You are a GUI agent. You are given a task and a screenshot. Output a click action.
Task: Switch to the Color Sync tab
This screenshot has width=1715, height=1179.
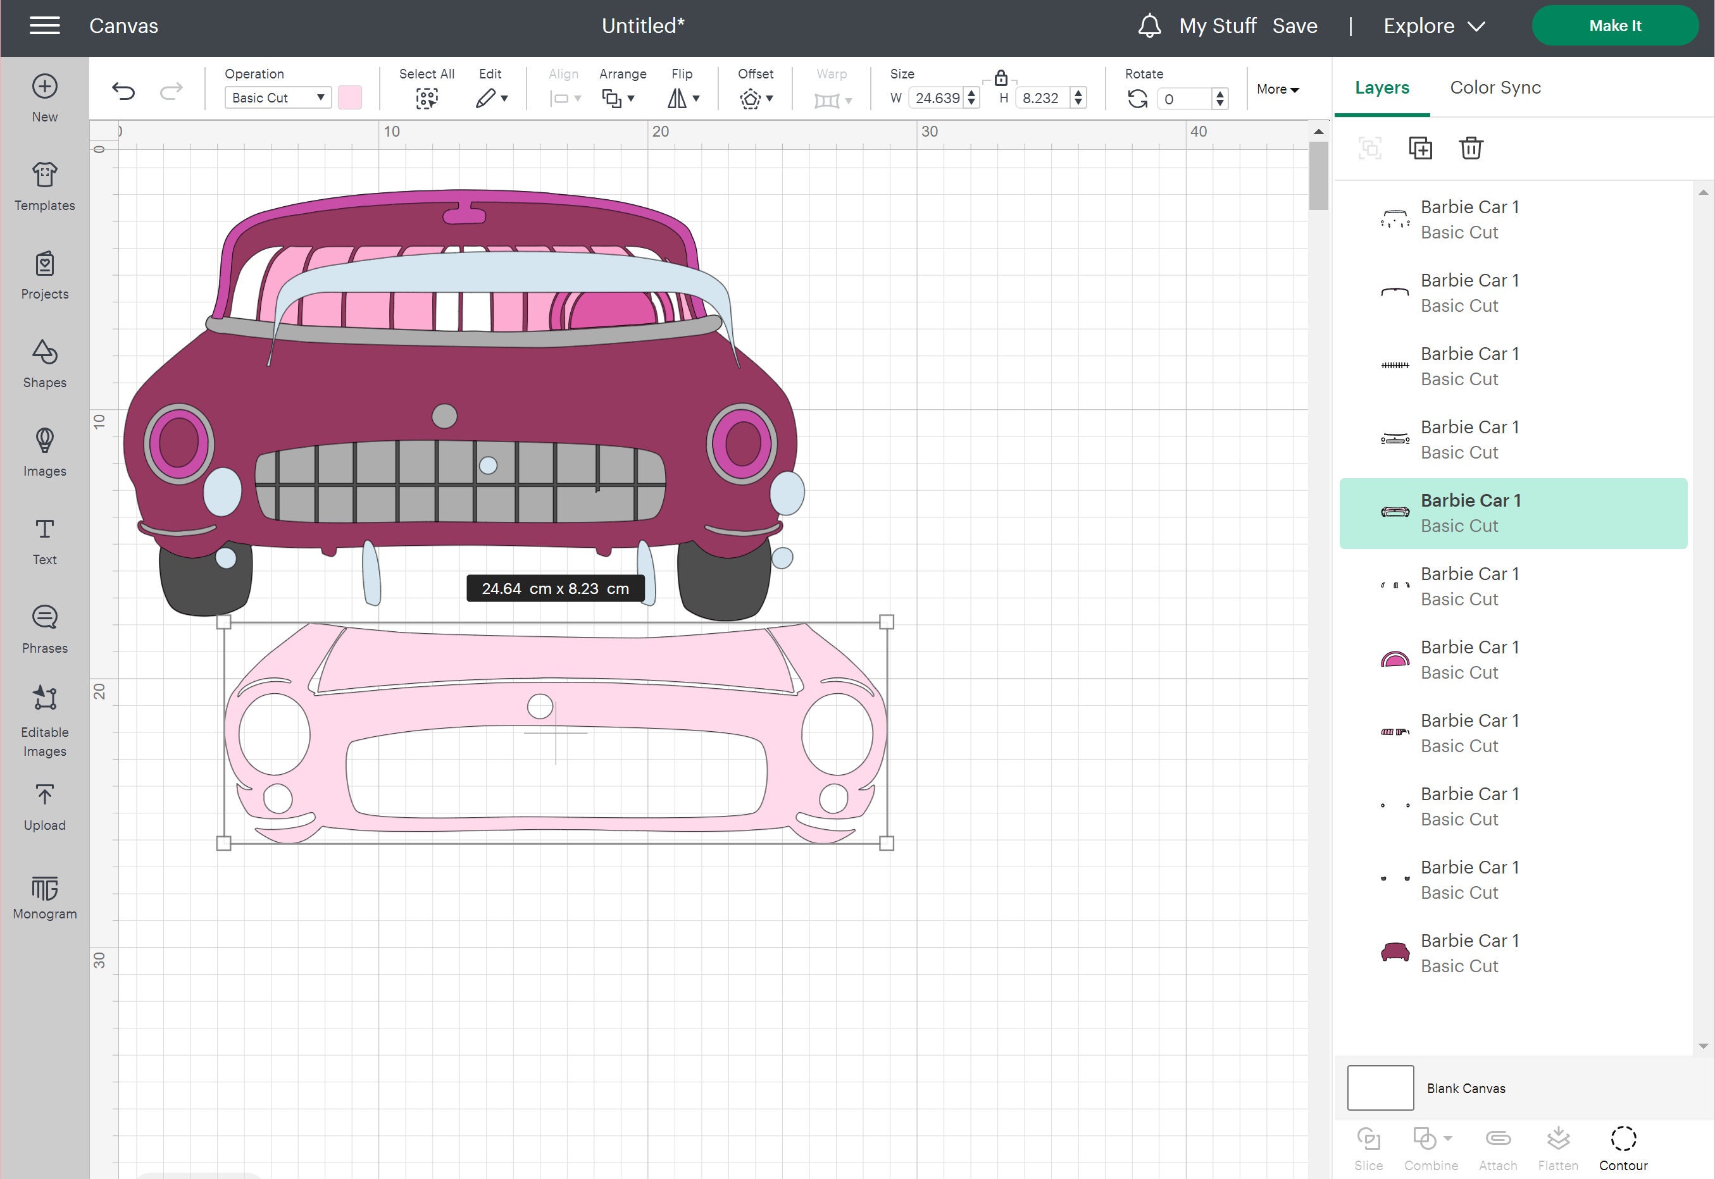[1495, 87]
